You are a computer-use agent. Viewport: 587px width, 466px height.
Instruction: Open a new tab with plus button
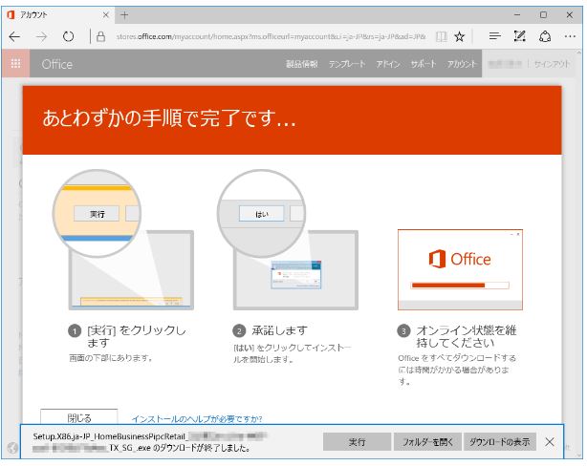click(124, 15)
